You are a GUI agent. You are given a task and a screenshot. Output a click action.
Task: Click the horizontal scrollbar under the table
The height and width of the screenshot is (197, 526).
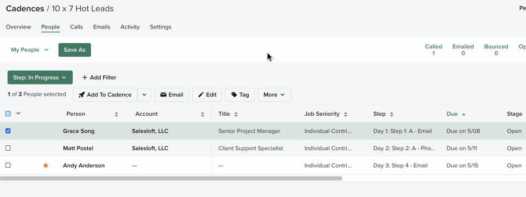tap(171, 179)
